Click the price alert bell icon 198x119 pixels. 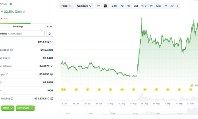50,34
